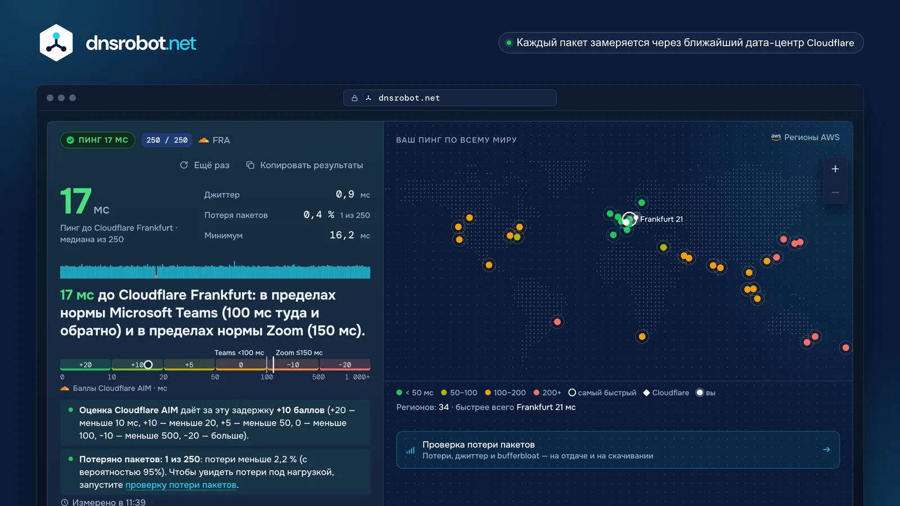Screen dimensions: 900x506
Task: Toggle the Регионы AWS map layer
Action: (805, 137)
